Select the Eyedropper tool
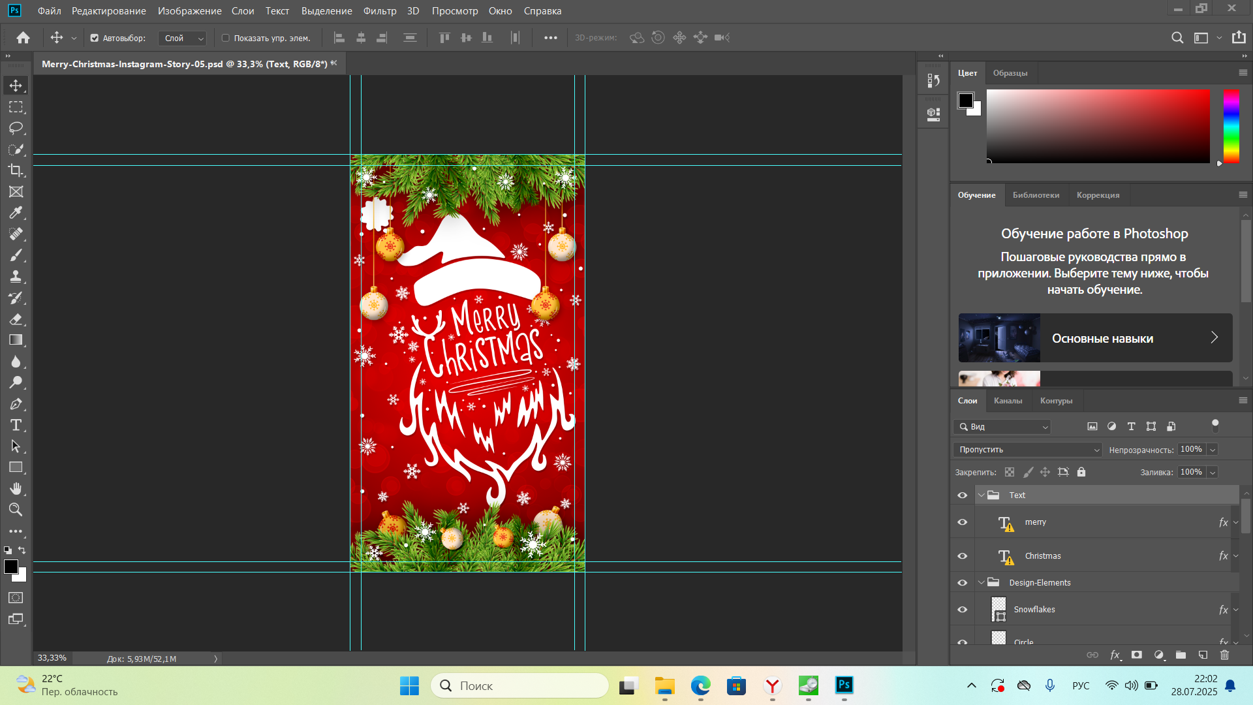Image resolution: width=1253 pixels, height=705 pixels. 16,213
